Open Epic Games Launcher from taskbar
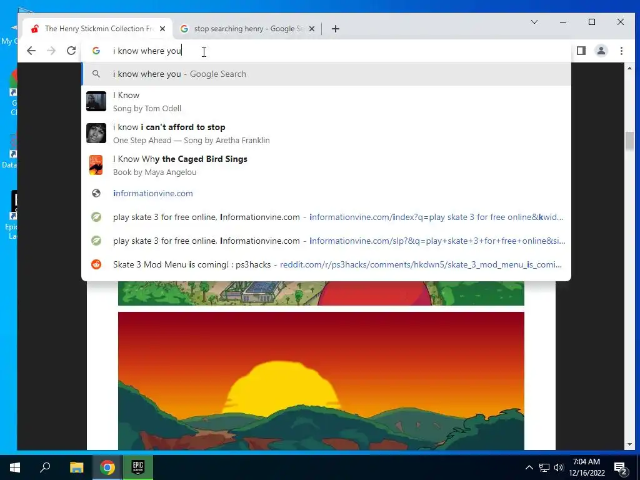640x480 pixels. pos(138,467)
